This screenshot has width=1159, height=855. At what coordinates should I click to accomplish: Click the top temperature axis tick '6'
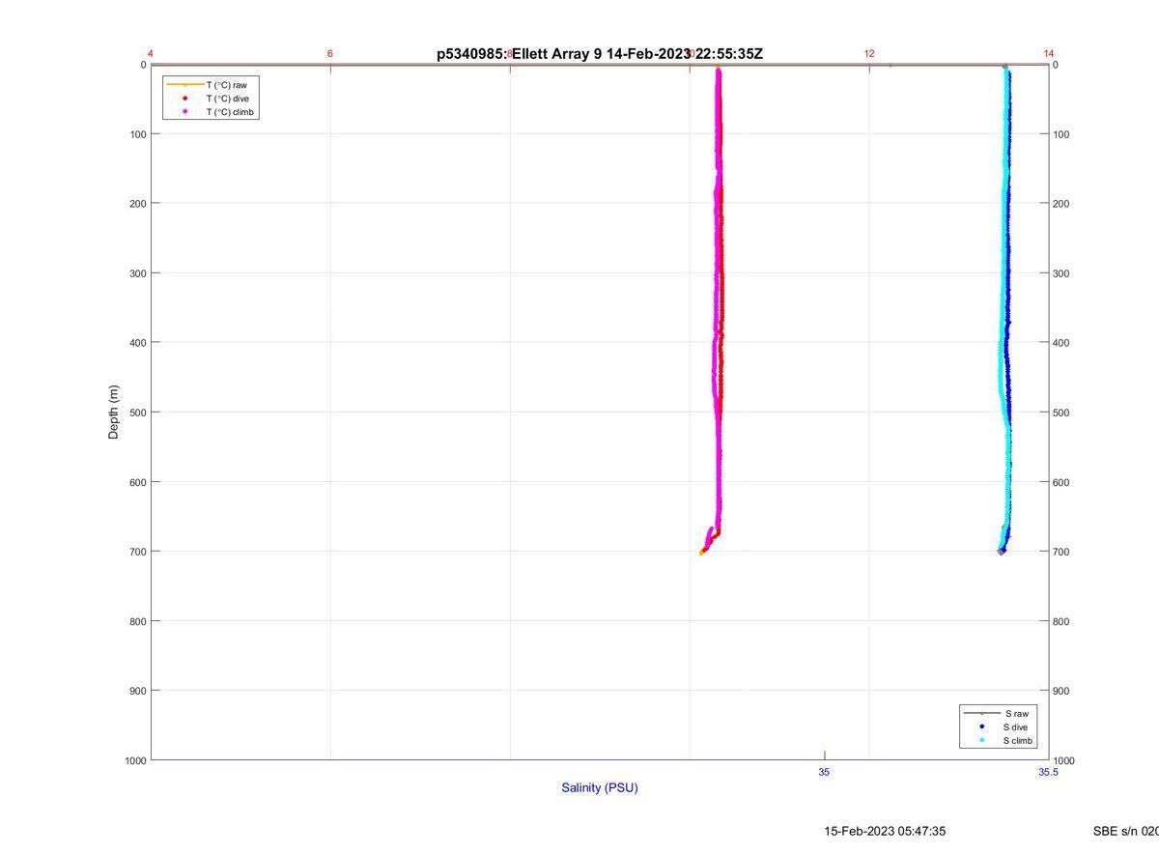click(330, 53)
